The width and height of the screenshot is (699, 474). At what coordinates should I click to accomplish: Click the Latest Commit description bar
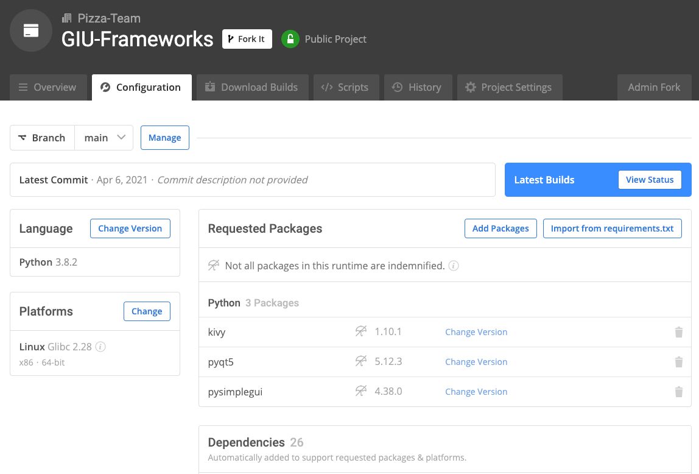(x=252, y=180)
